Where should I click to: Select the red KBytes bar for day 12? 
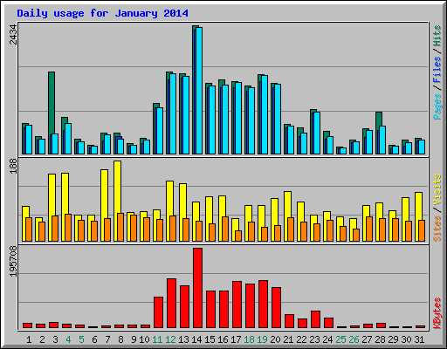click(171, 304)
